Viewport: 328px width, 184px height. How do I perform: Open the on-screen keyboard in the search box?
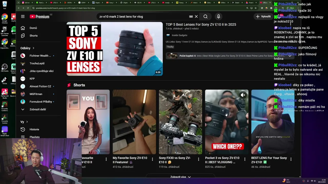point(191,16)
